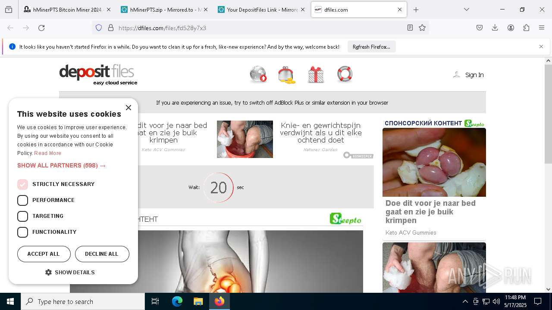Switch to Your DepositFiles Link tab
Screen dimensions: 552x310
tap(261, 9)
